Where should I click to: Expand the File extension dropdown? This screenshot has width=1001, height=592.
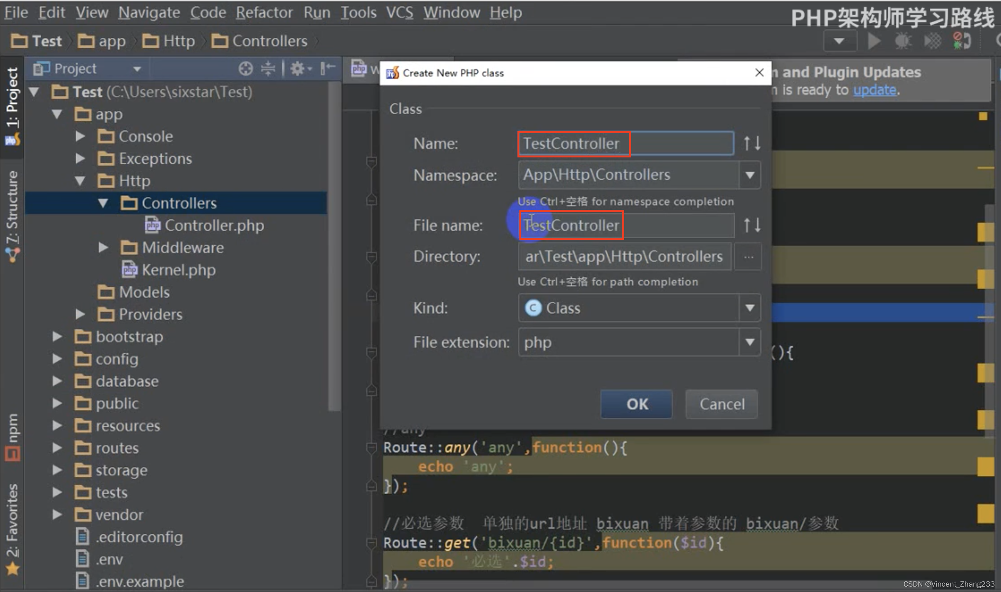pyautogui.click(x=750, y=342)
